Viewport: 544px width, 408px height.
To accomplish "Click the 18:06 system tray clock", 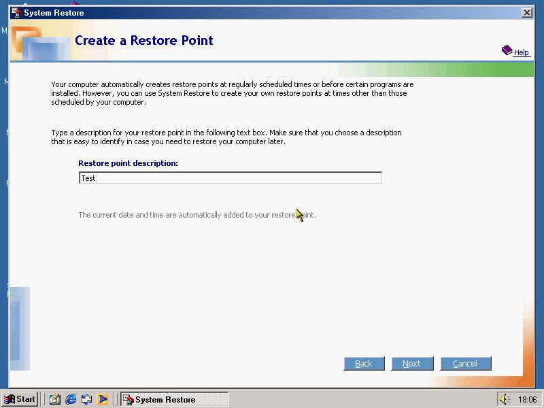I will tap(527, 400).
